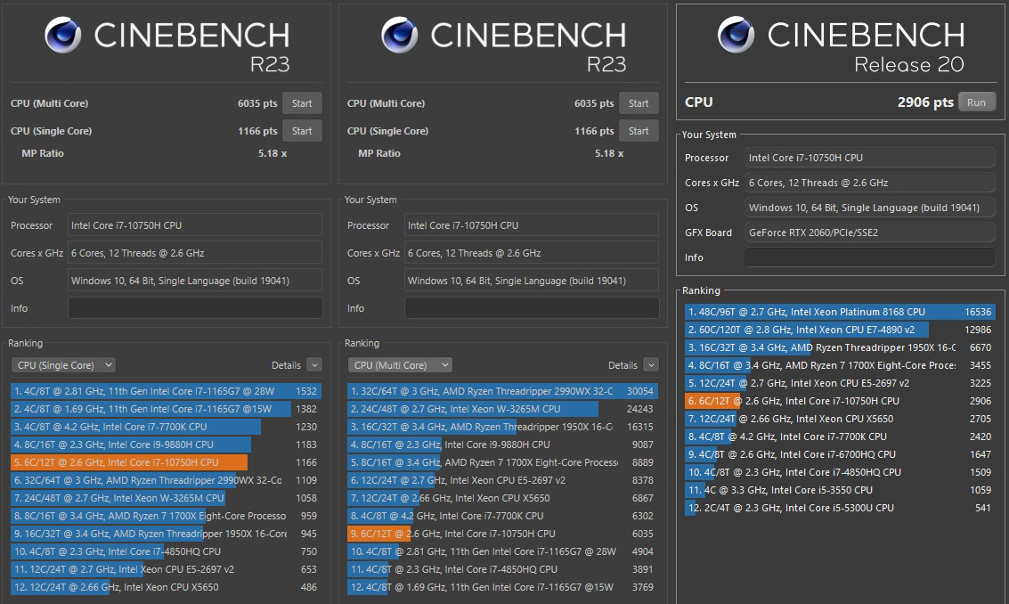Select the i7-1165G7 @15W row scoring 3769
Viewport: 1009px width, 604px height.
(502, 587)
